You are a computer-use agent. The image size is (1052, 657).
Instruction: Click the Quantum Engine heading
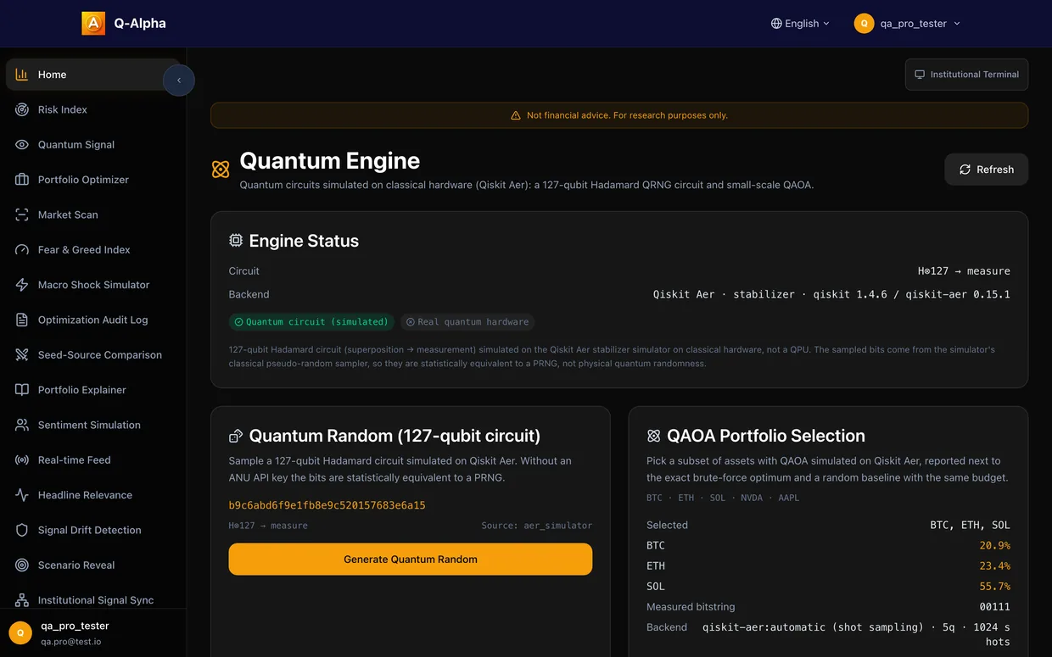click(330, 160)
